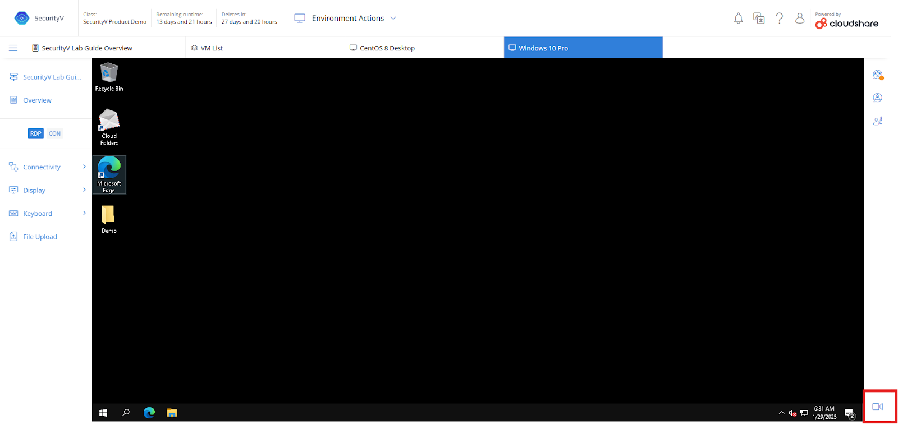Open the Cloud Folders desktop icon
This screenshot has width=898, height=424.
[109, 127]
